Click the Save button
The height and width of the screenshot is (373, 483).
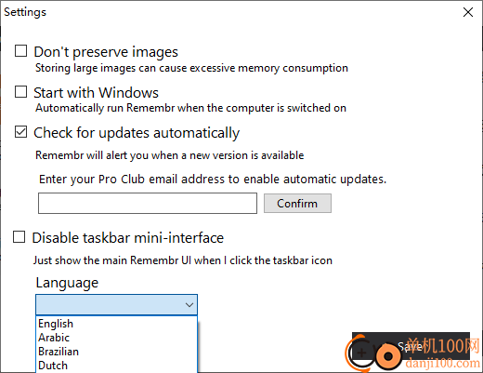pyautogui.click(x=411, y=346)
